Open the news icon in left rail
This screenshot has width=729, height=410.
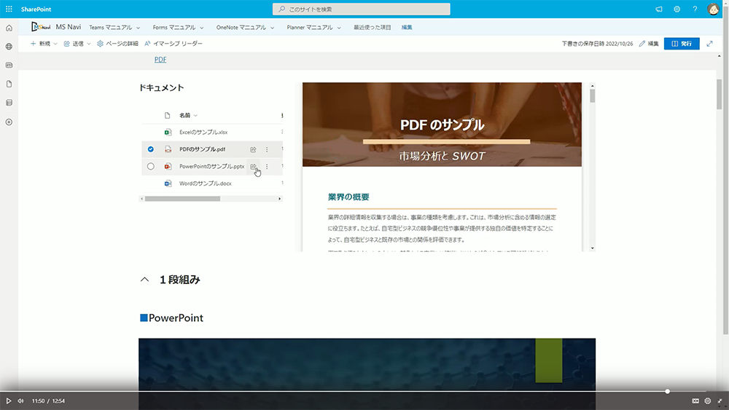click(9, 65)
